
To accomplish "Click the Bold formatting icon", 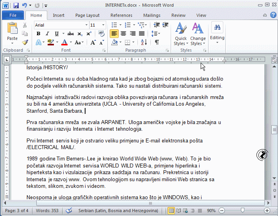I will (x=38, y=34).
